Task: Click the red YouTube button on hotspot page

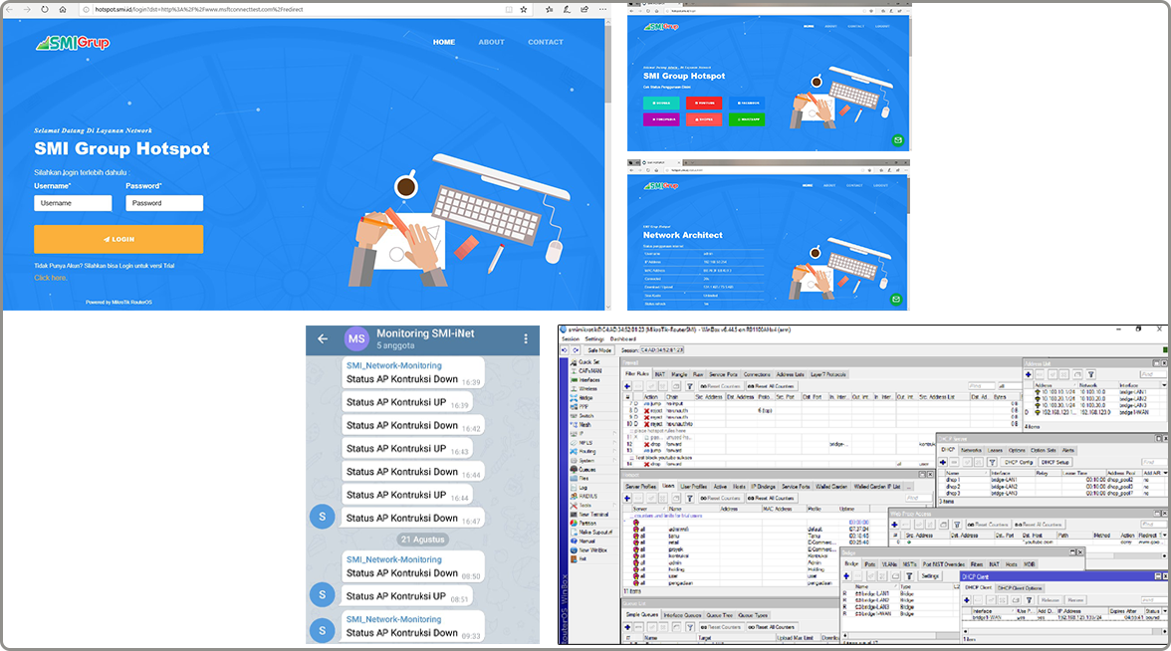Action: tap(703, 104)
